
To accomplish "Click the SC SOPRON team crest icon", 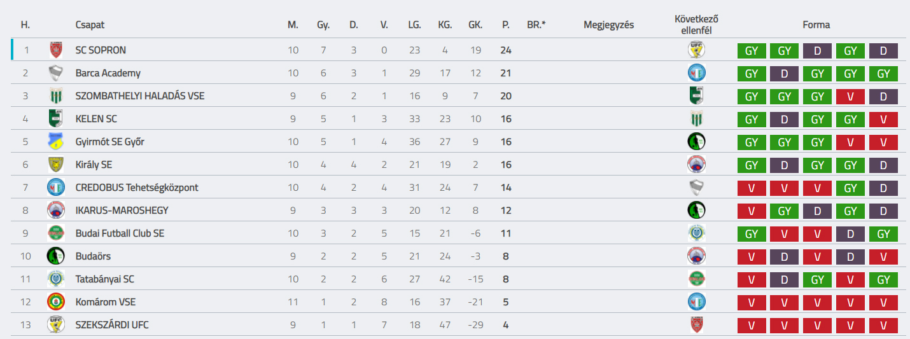I will point(56,50).
